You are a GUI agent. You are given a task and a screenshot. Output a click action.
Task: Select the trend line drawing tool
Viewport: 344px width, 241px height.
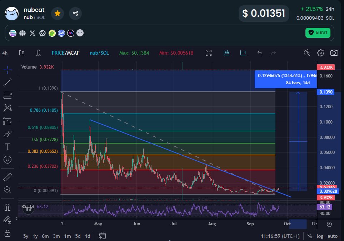[8, 82]
